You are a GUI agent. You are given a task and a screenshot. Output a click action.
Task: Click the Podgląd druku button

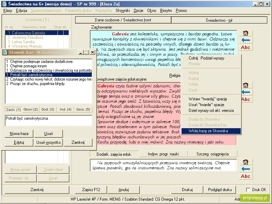(x=220, y=190)
